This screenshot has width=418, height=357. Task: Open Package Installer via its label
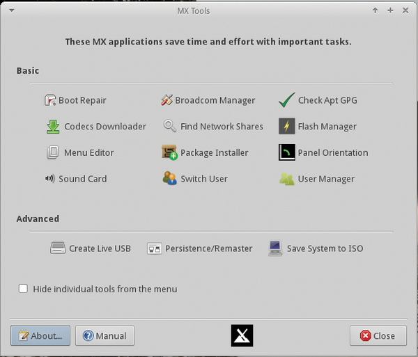pos(215,152)
